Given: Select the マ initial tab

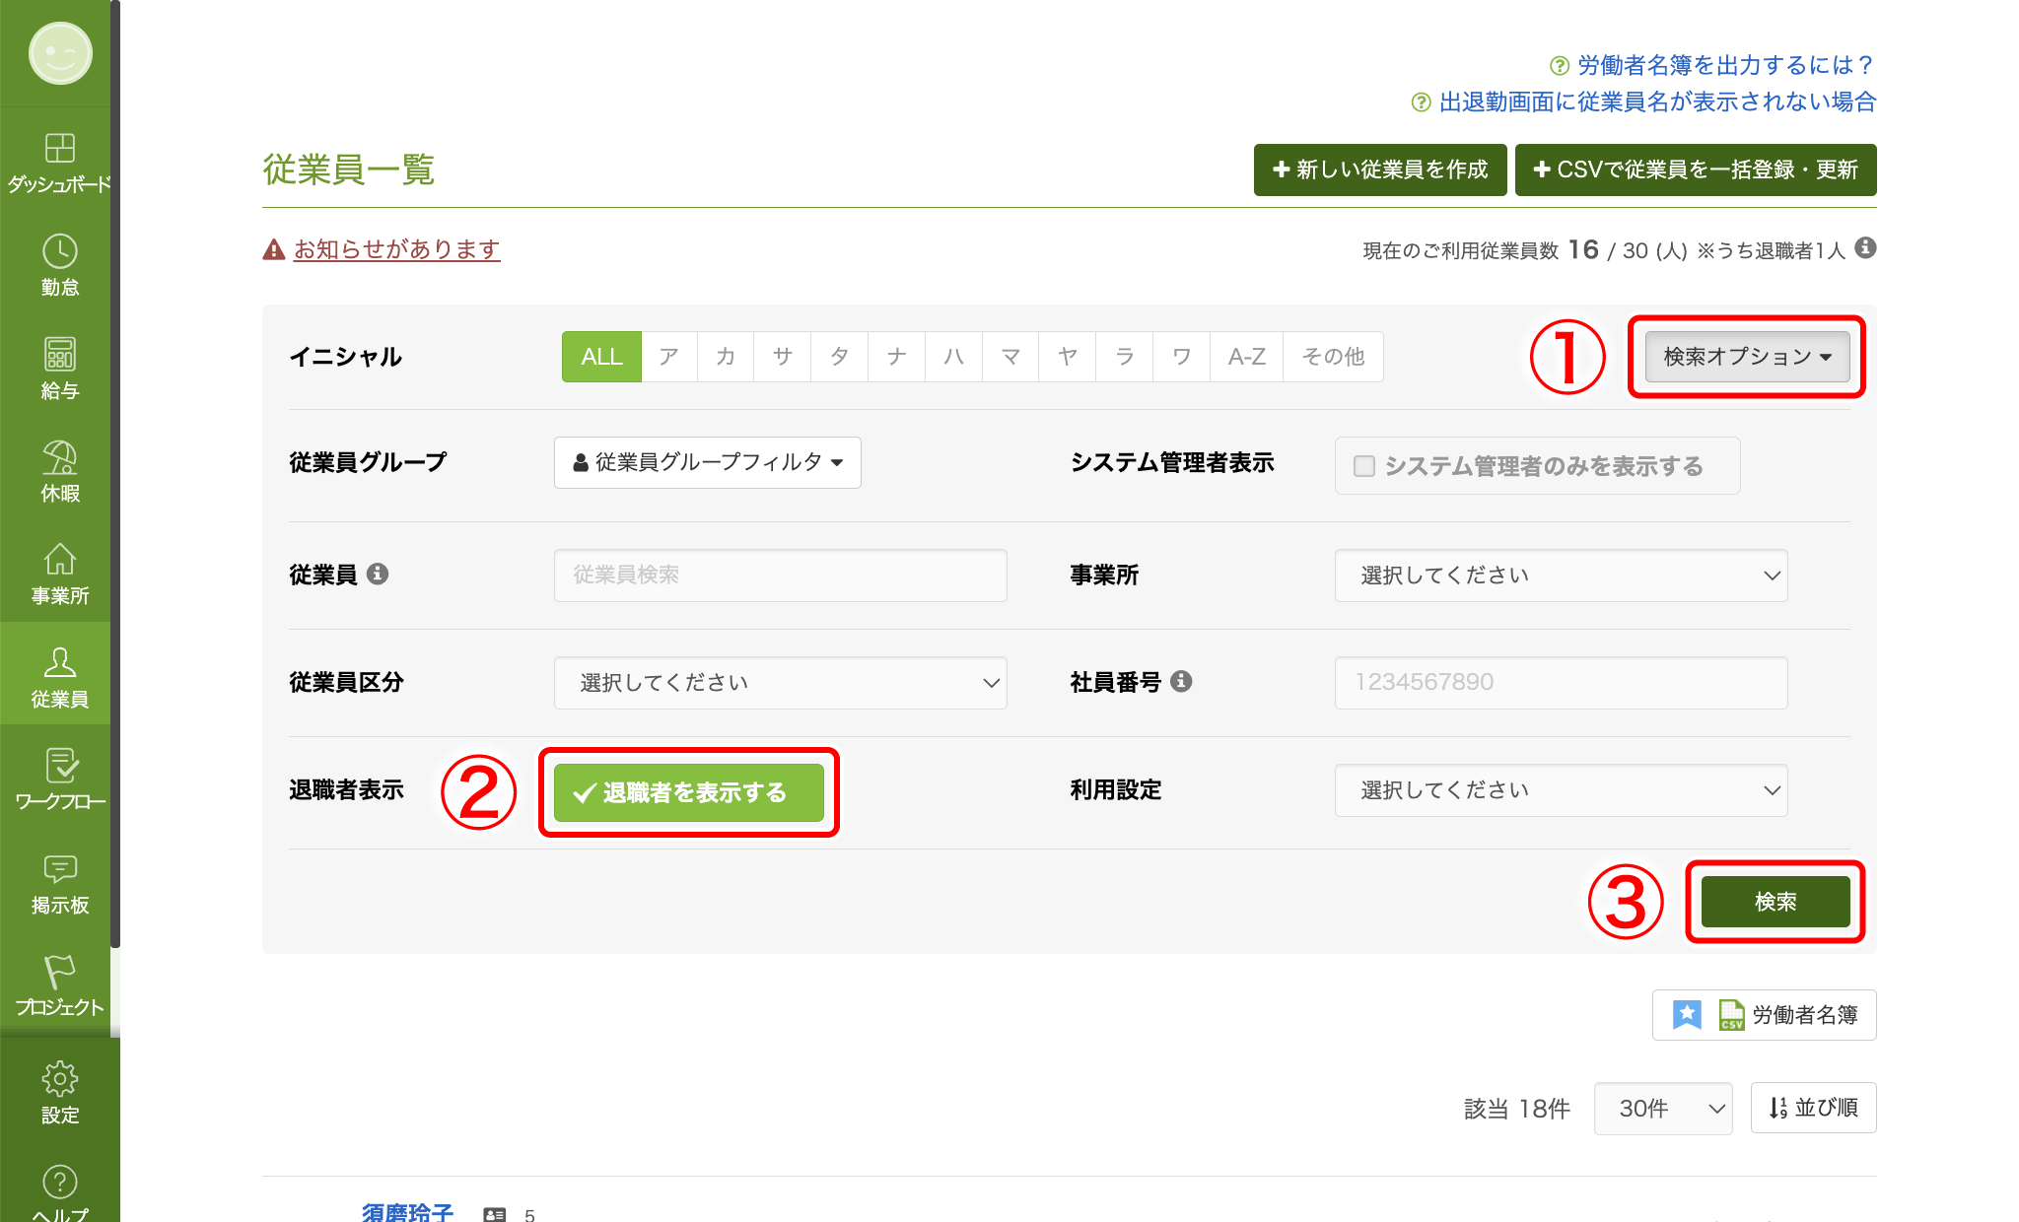Looking at the screenshot, I should (1010, 357).
